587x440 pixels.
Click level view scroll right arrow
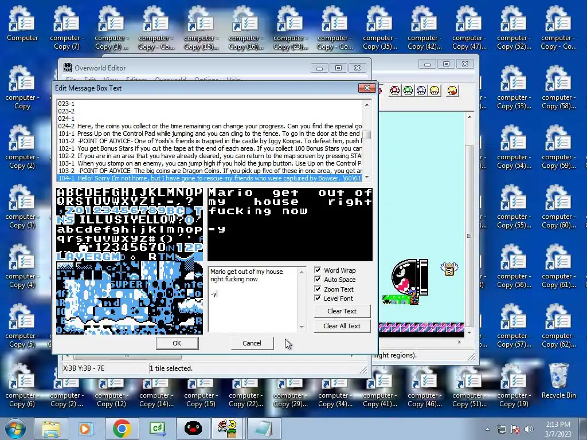pos(459,342)
